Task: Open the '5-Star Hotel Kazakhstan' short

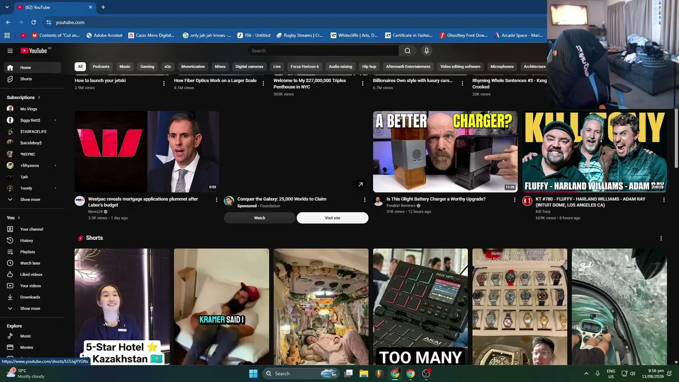Action: (122, 307)
